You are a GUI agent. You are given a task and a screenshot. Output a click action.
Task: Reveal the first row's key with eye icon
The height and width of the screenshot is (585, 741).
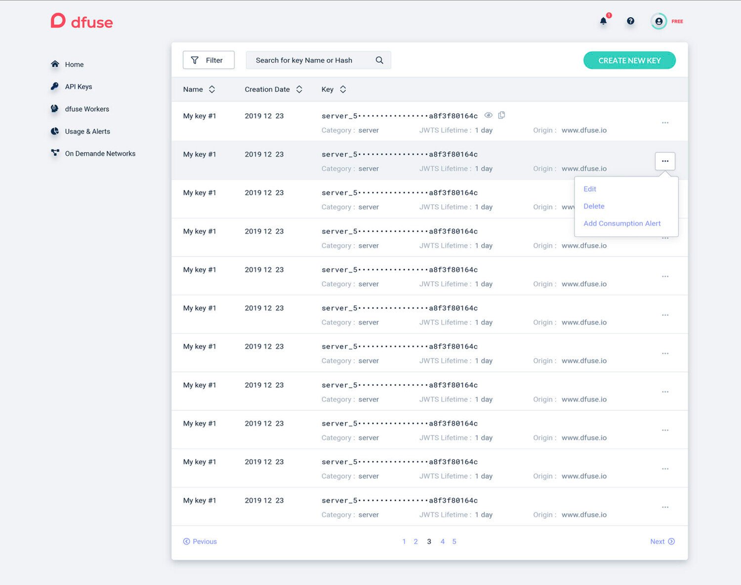(x=488, y=115)
